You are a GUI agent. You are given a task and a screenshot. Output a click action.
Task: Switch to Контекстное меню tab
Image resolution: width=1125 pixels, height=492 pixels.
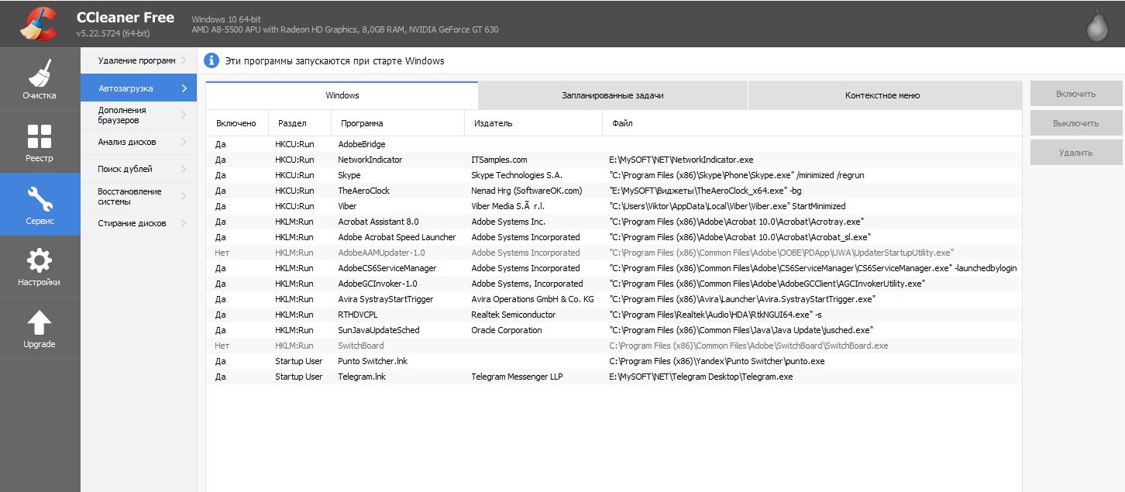point(882,95)
